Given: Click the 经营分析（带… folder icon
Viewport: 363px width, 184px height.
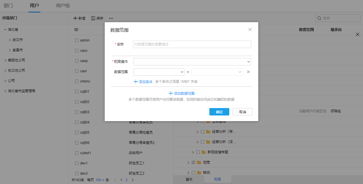Looking at the screenshot, I should click(208, 132).
